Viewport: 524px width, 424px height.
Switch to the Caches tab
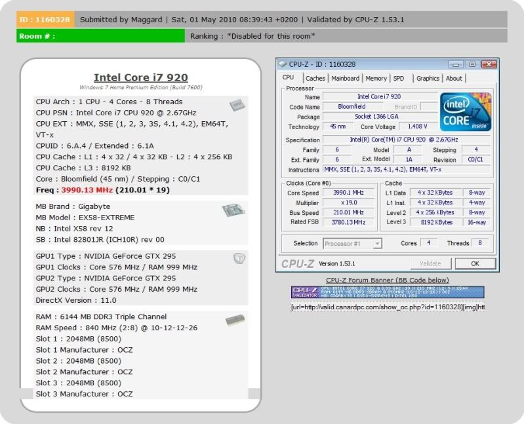coord(315,78)
